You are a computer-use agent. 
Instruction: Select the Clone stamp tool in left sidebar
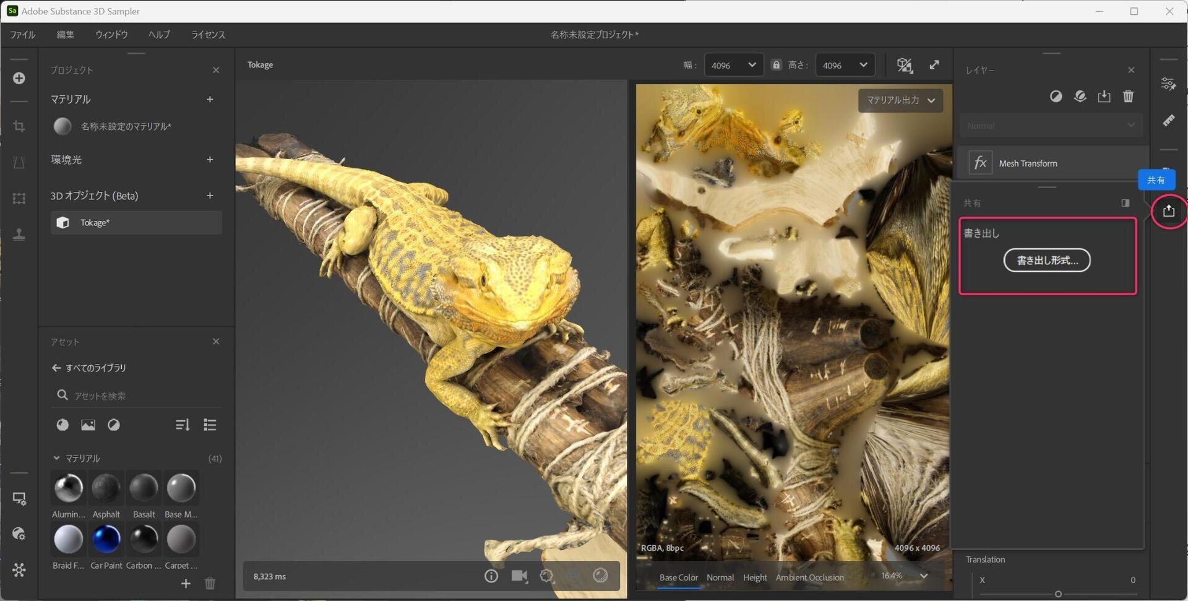pos(19,234)
